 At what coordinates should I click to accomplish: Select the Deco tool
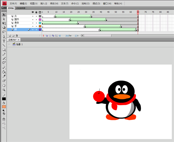coord(4,63)
